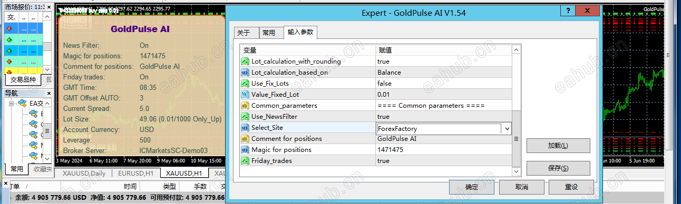This screenshot has width=681, height=204.
Task: Click the EA folder icon in Navigator tree
Action: tap(23, 103)
